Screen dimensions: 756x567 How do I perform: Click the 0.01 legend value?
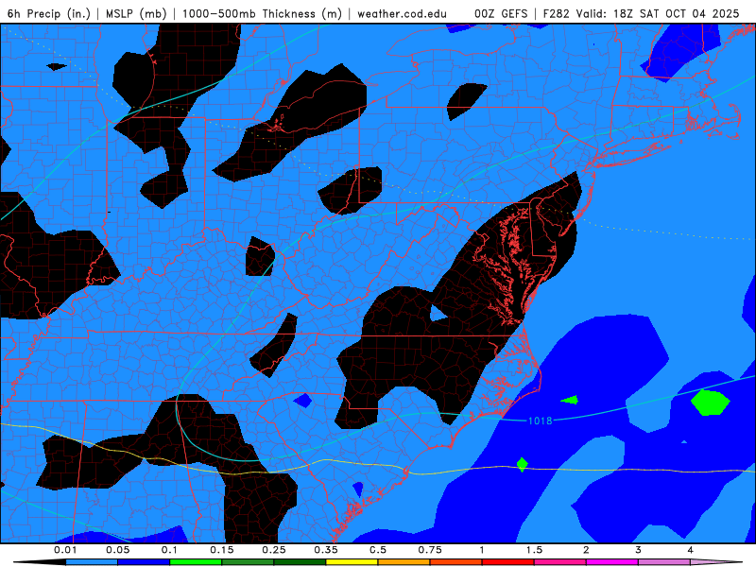point(65,550)
